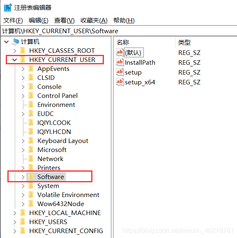Screen dimensions: 237x238
Task: Click REG_SZ type in setup_x64 row
Action: click(x=189, y=82)
